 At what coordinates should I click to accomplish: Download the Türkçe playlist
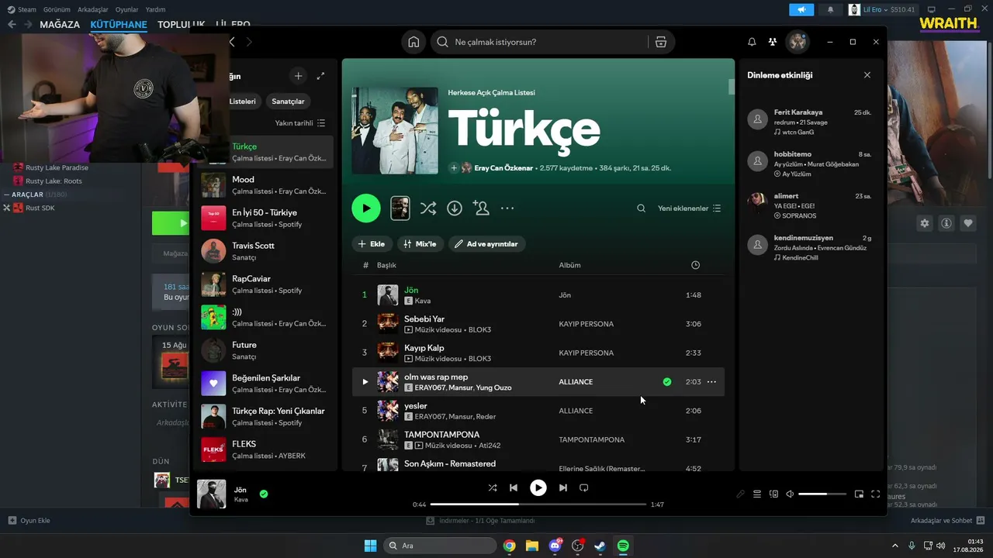(455, 208)
